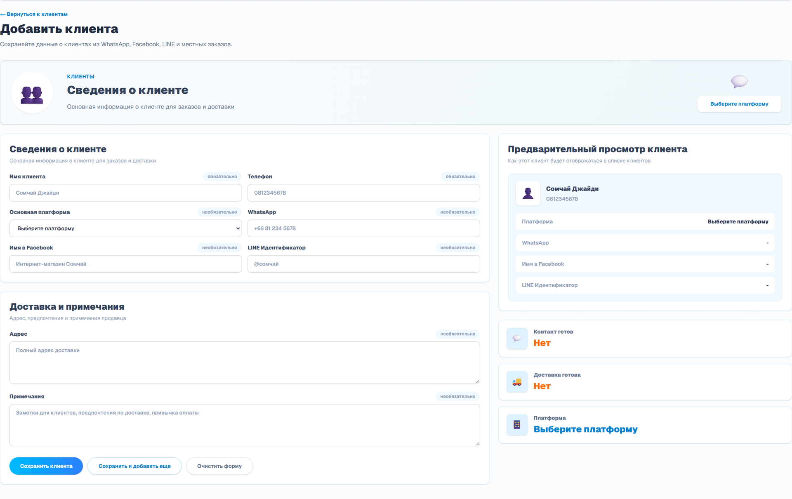This screenshot has width=792, height=499.
Task: Reset with Очистить форму button
Action: (x=219, y=466)
